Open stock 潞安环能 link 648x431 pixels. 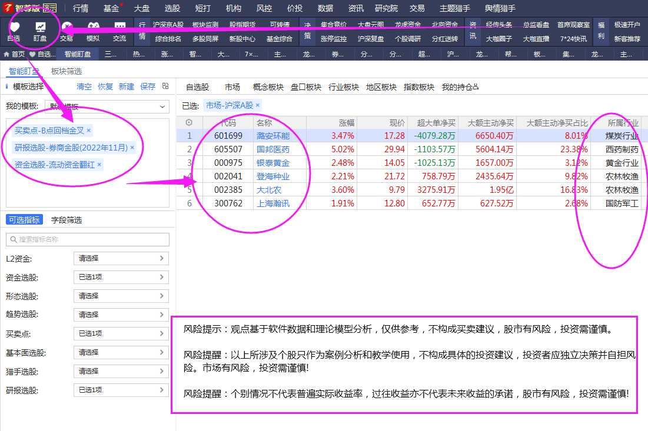point(273,136)
